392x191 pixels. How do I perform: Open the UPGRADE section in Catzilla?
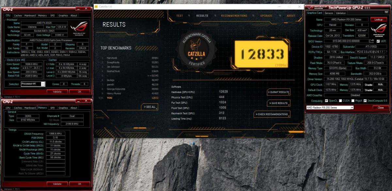coord(267,16)
